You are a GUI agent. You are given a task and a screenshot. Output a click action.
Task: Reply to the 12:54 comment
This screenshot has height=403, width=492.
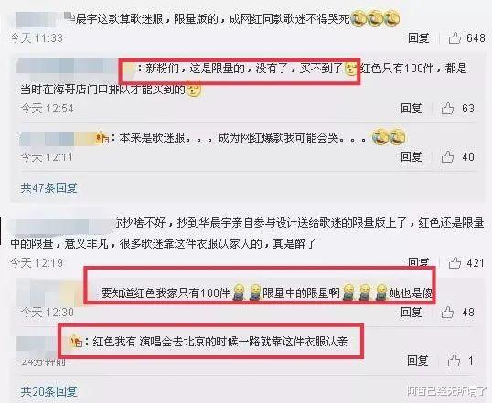pos(412,109)
